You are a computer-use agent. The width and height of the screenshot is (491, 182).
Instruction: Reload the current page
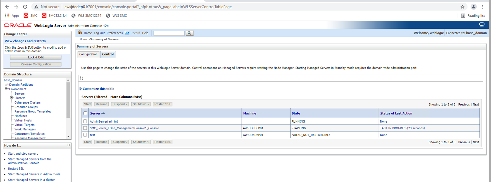pos(25,7)
